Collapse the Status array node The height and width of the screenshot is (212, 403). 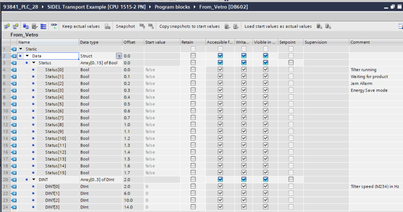(x=34, y=63)
